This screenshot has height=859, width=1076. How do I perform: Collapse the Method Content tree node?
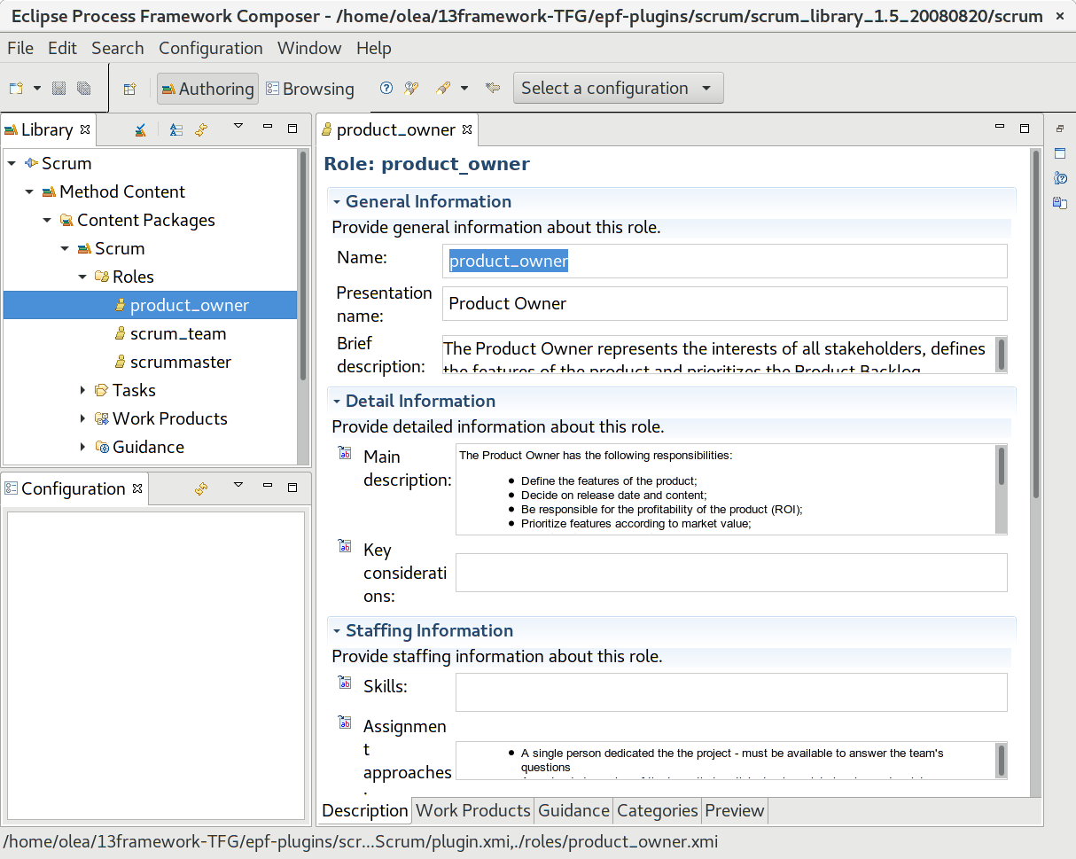tap(29, 191)
